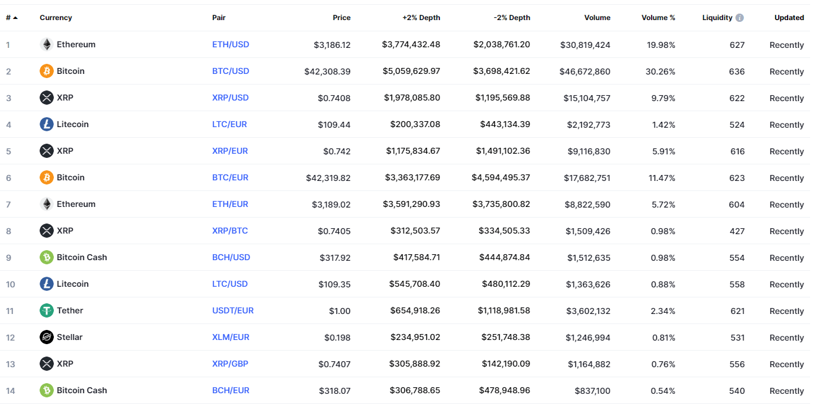Sort the table by the Price header
The width and height of the screenshot is (813, 408).
342,18
